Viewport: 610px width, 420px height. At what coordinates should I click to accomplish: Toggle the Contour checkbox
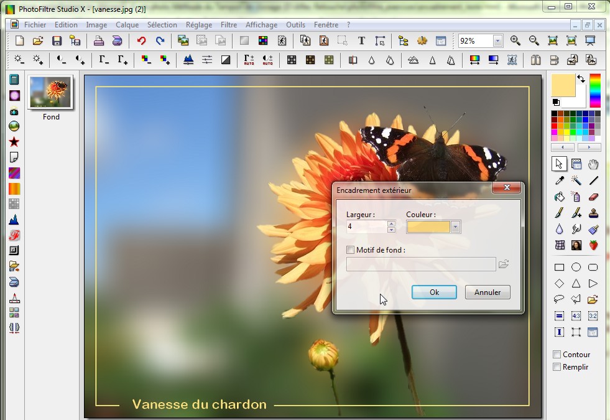(557, 355)
